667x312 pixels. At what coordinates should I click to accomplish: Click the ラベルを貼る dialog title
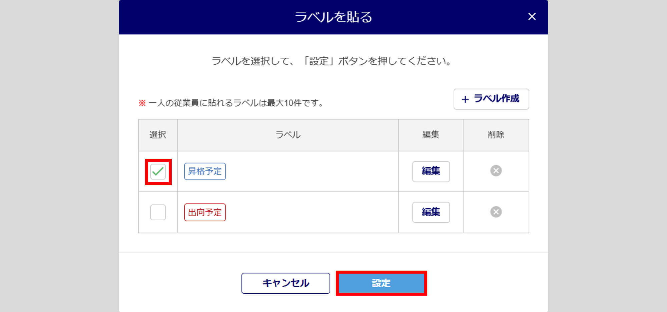pyautogui.click(x=333, y=17)
